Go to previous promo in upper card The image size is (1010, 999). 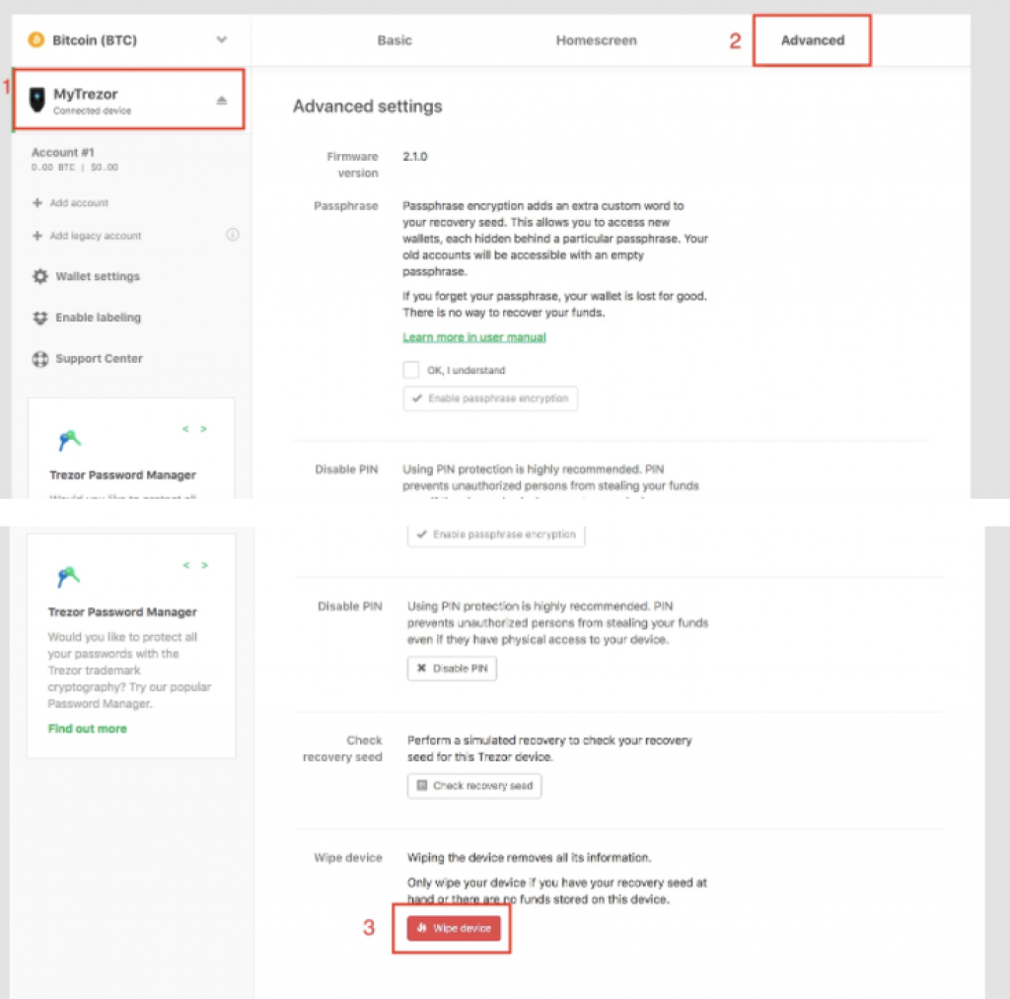pyautogui.click(x=185, y=428)
